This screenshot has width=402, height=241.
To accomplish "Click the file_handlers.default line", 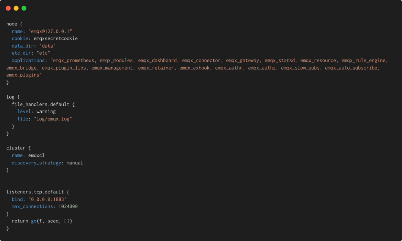I will coord(41,105).
